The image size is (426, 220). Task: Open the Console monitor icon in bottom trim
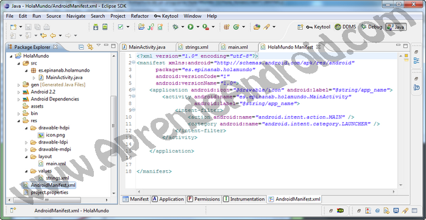(396, 210)
